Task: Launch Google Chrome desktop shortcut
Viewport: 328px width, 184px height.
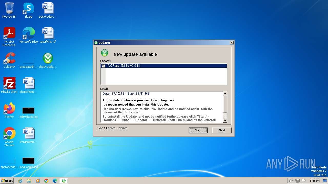Action: click(9, 137)
